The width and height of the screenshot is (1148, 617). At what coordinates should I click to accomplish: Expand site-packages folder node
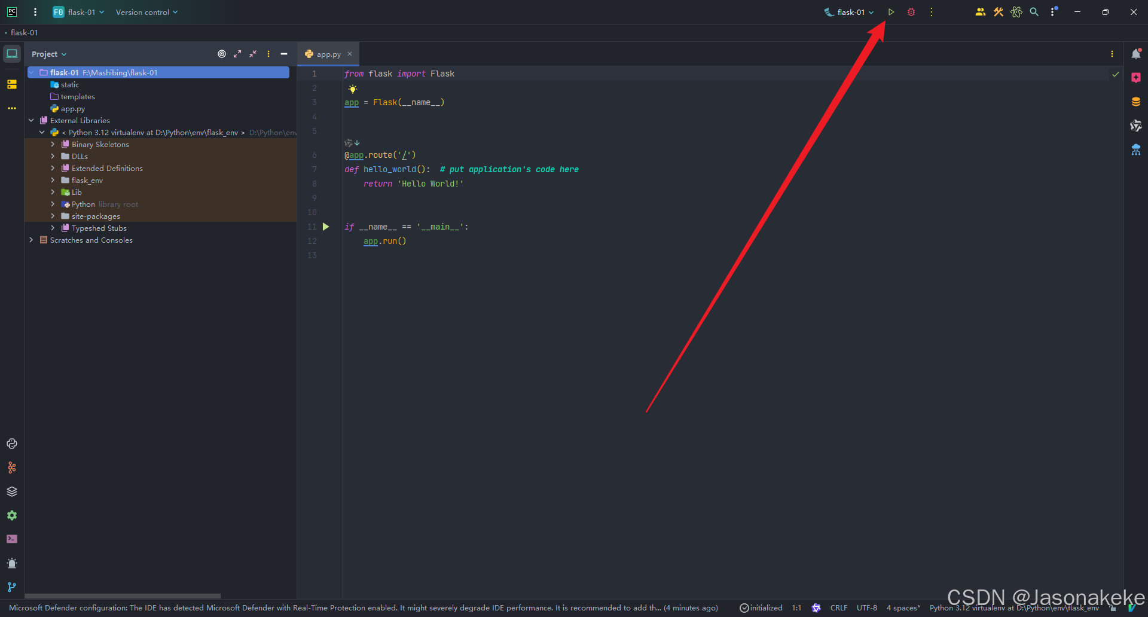(x=53, y=216)
